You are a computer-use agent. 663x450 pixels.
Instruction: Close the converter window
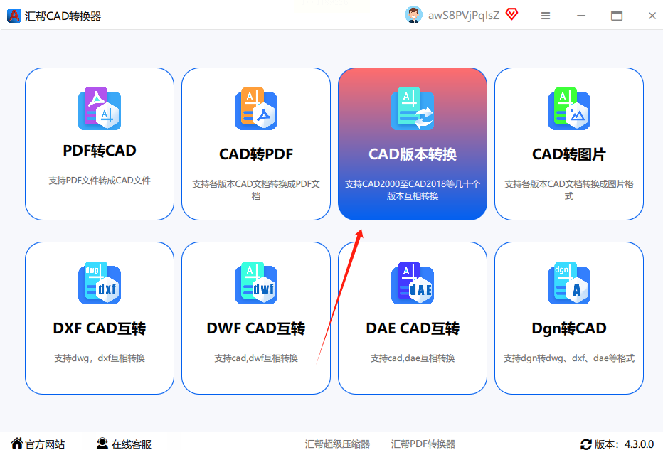coord(652,16)
